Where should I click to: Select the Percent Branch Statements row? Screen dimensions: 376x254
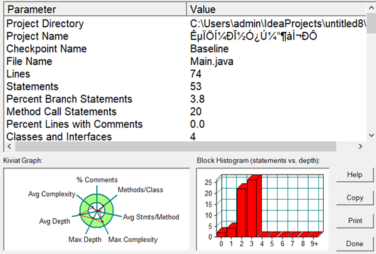coord(185,99)
